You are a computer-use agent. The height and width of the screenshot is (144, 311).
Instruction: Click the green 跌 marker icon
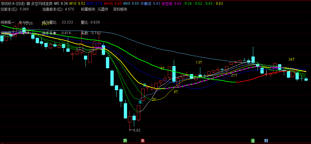point(125,141)
